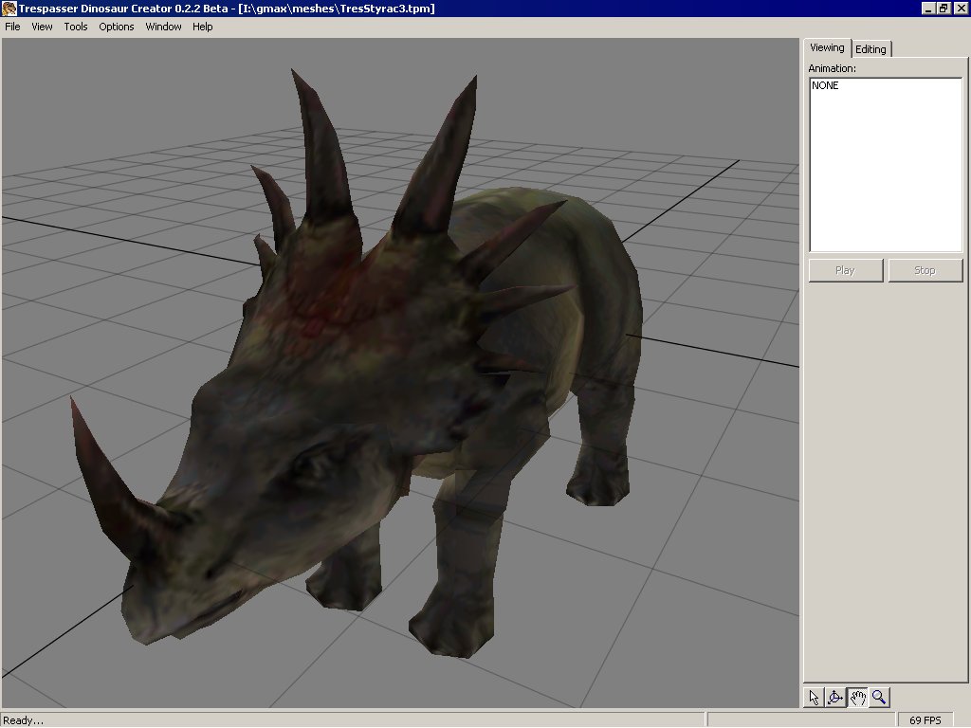This screenshot has height=728, width=971.
Task: Open the Tools menu
Action: pyautogui.click(x=76, y=27)
